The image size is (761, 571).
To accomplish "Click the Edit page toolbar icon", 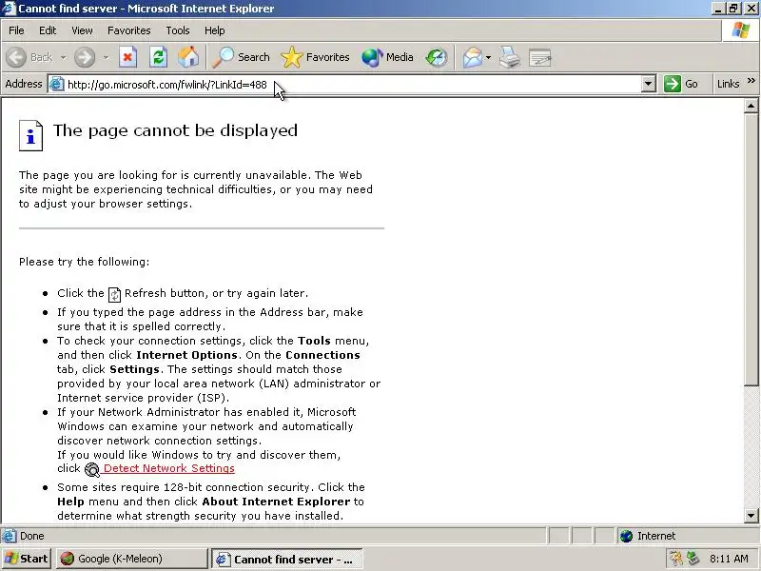I will 539,57.
